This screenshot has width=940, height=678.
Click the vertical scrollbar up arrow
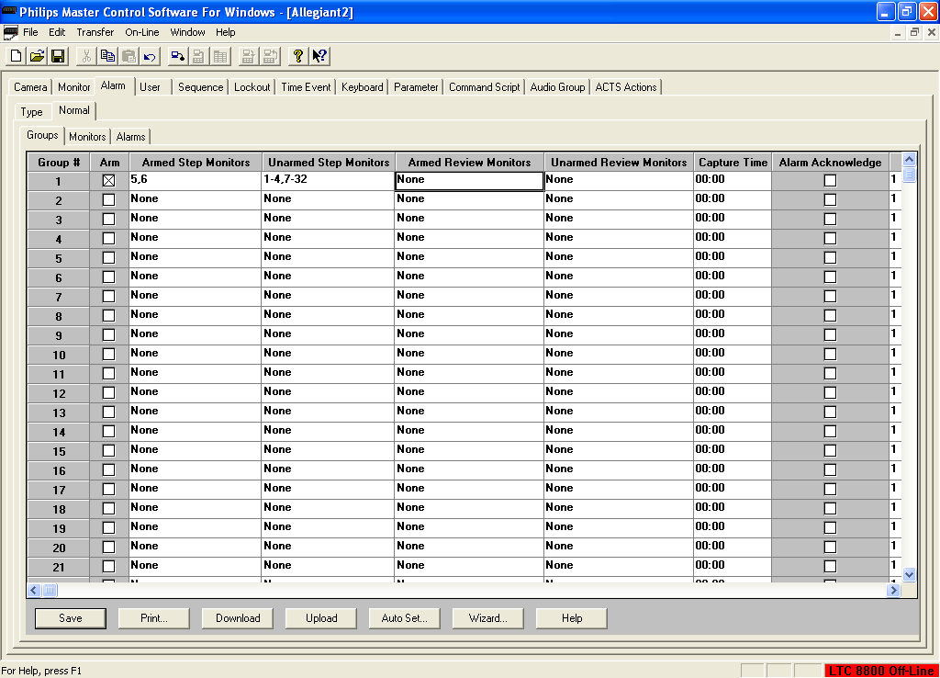(x=910, y=160)
